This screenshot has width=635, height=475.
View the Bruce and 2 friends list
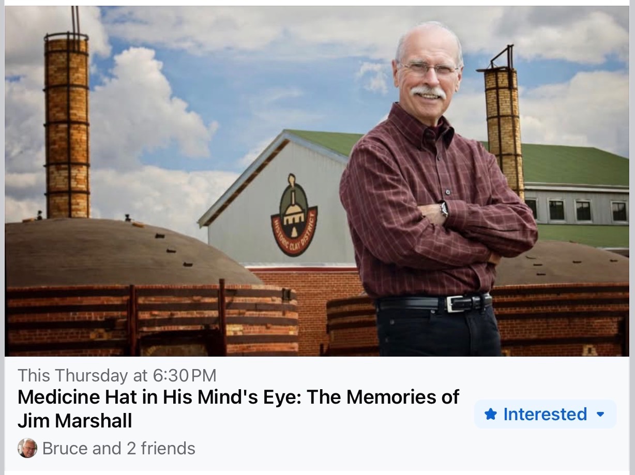118,448
